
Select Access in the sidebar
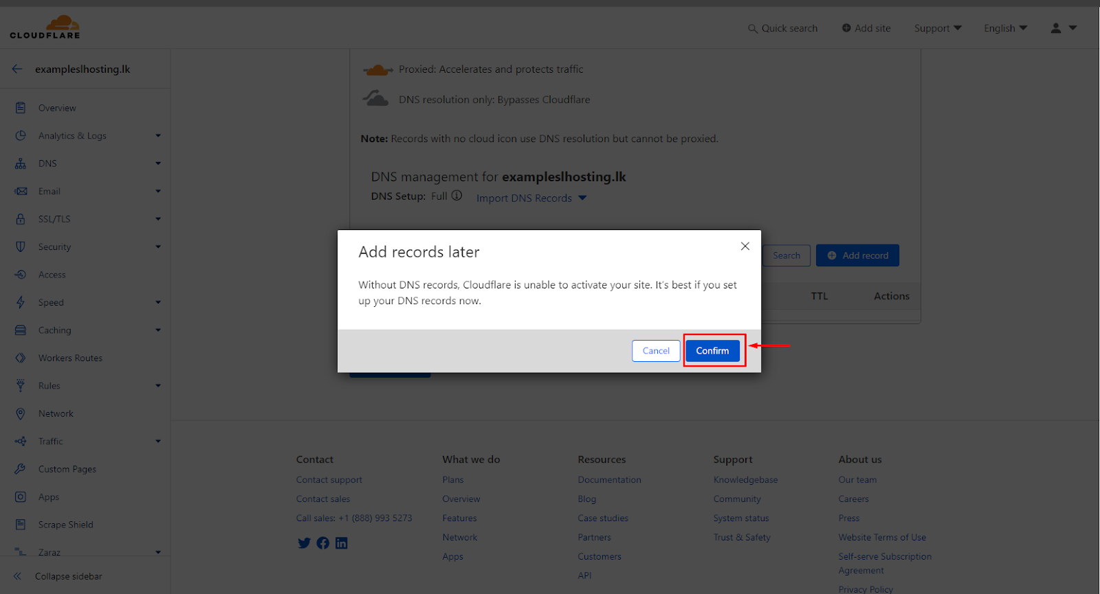52,275
